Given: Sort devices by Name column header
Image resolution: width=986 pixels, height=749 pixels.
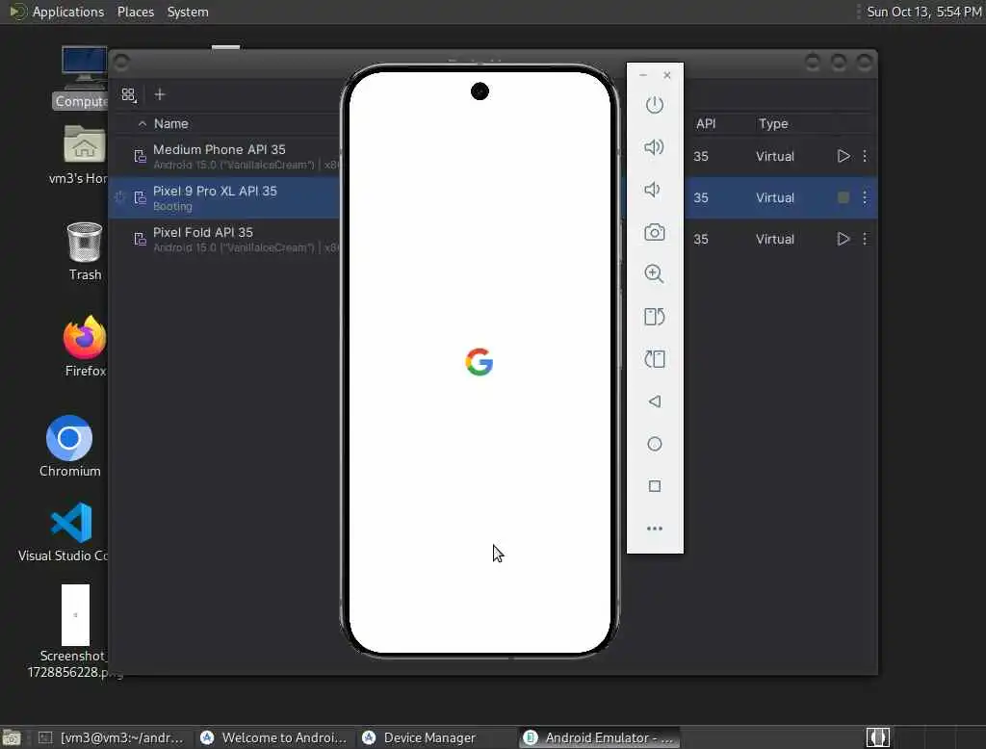Looking at the screenshot, I should 171,124.
